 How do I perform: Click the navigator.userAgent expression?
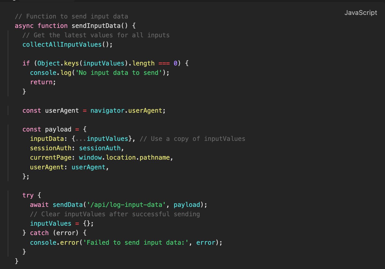(x=127, y=110)
